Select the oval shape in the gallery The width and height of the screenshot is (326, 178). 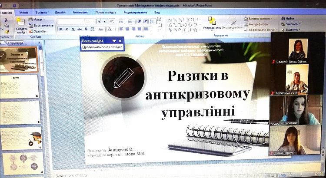click(x=190, y=20)
